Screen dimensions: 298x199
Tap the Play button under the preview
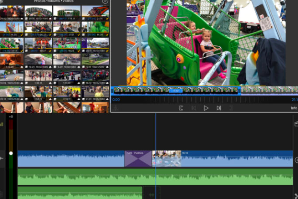pyautogui.click(x=206, y=108)
